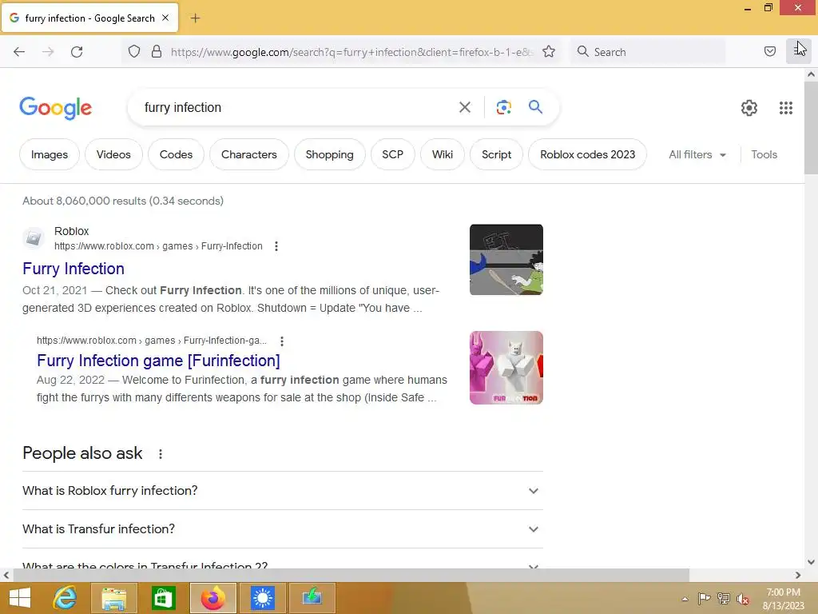Filter results by Shopping
This screenshot has height=614, width=818.
(x=330, y=154)
